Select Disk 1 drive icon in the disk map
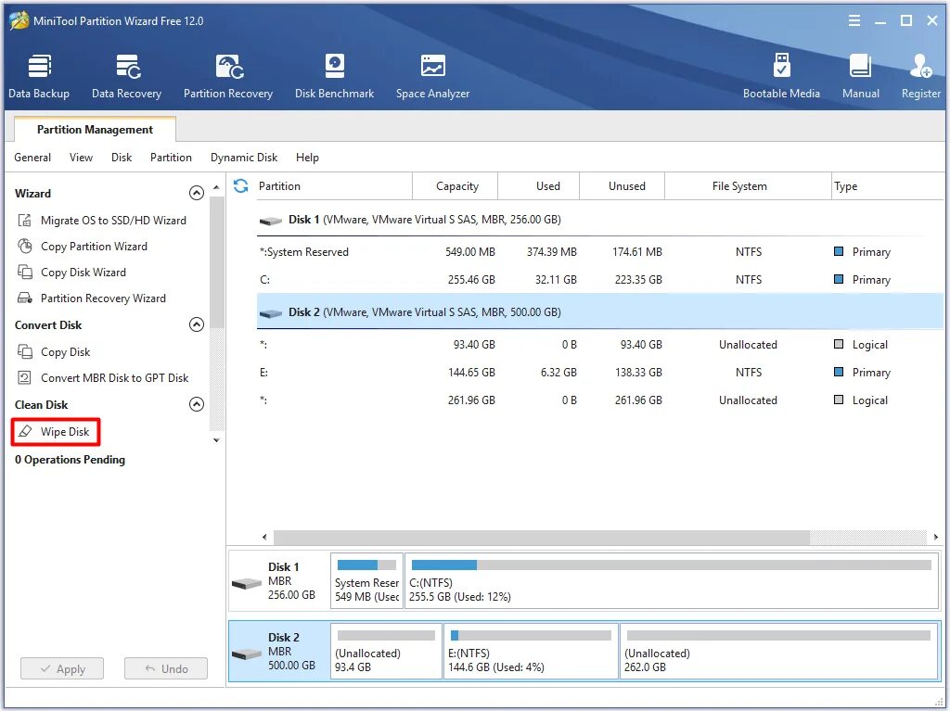 (247, 583)
